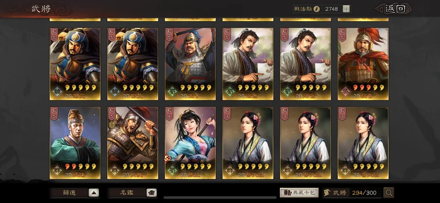Select the S2 female warrior card
440x203 pixels.
pyautogui.click(x=190, y=143)
